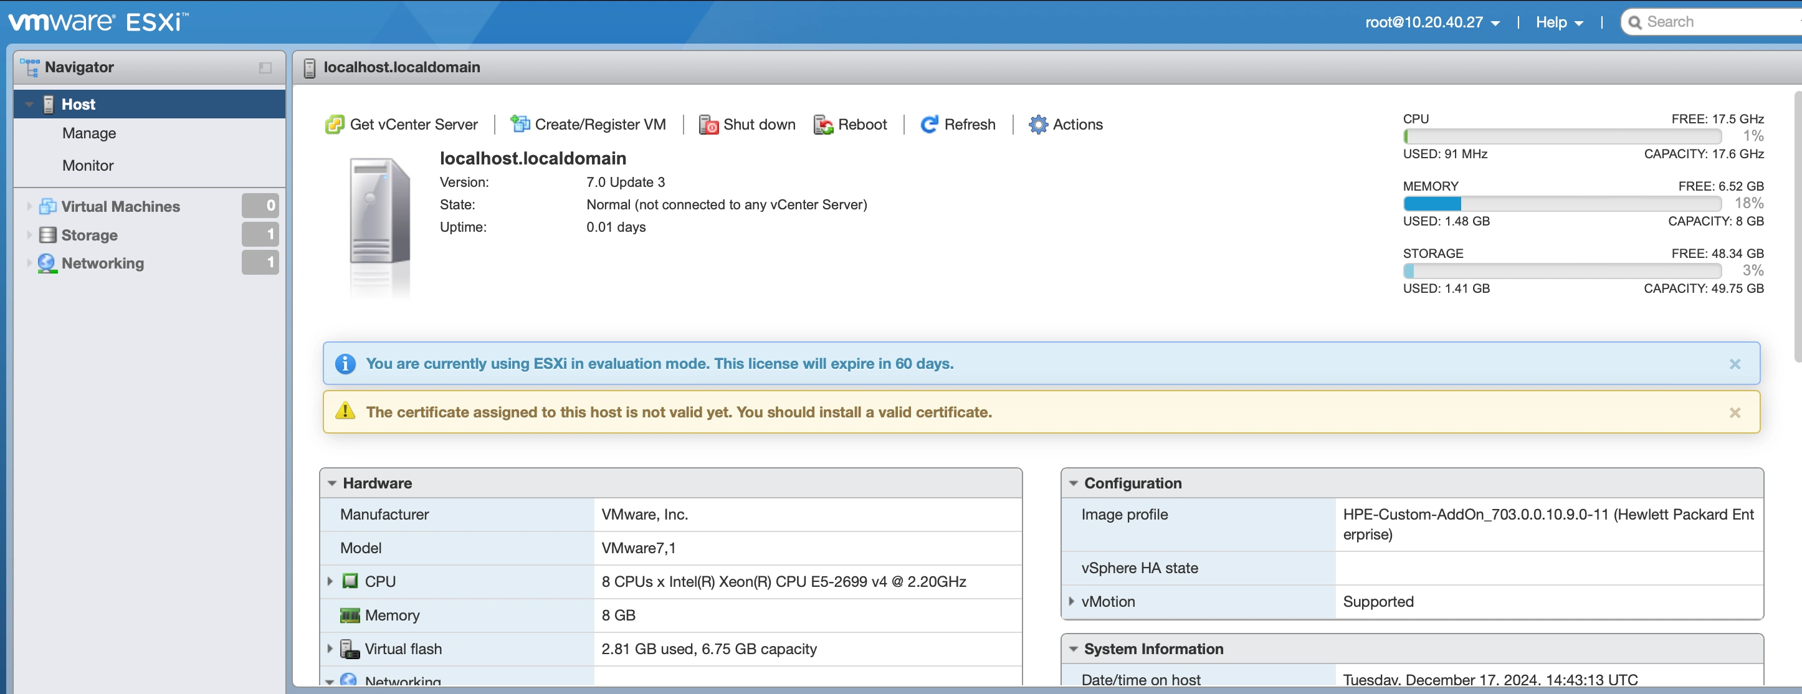Select the Storage item in the Navigator
Screen dimensions: 1802x694
[x=89, y=234]
